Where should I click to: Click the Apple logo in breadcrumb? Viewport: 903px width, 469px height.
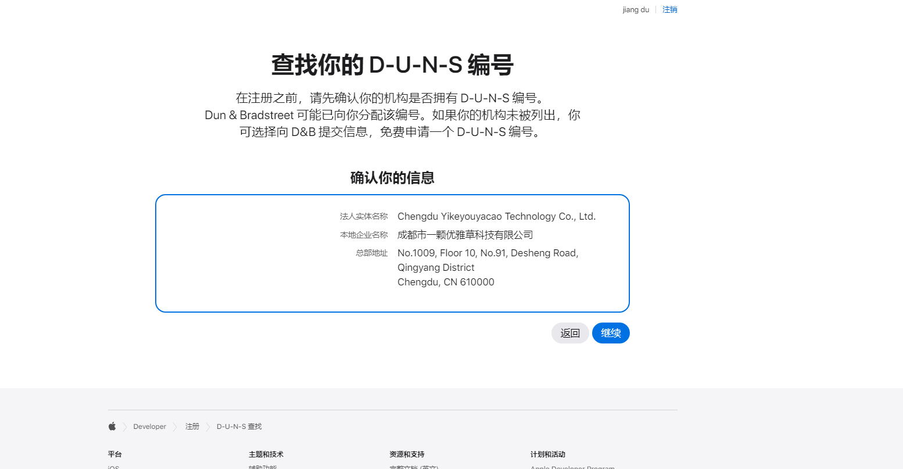[112, 427]
